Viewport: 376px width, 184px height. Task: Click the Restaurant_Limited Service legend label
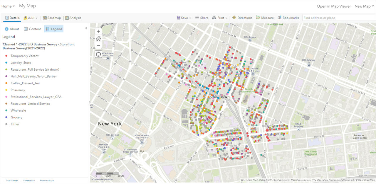(x=30, y=104)
